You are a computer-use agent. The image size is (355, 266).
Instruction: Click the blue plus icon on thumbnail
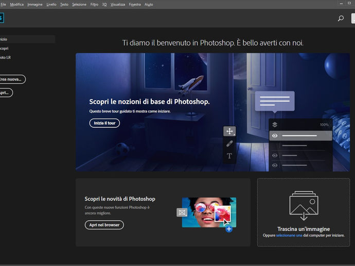[x=229, y=229]
